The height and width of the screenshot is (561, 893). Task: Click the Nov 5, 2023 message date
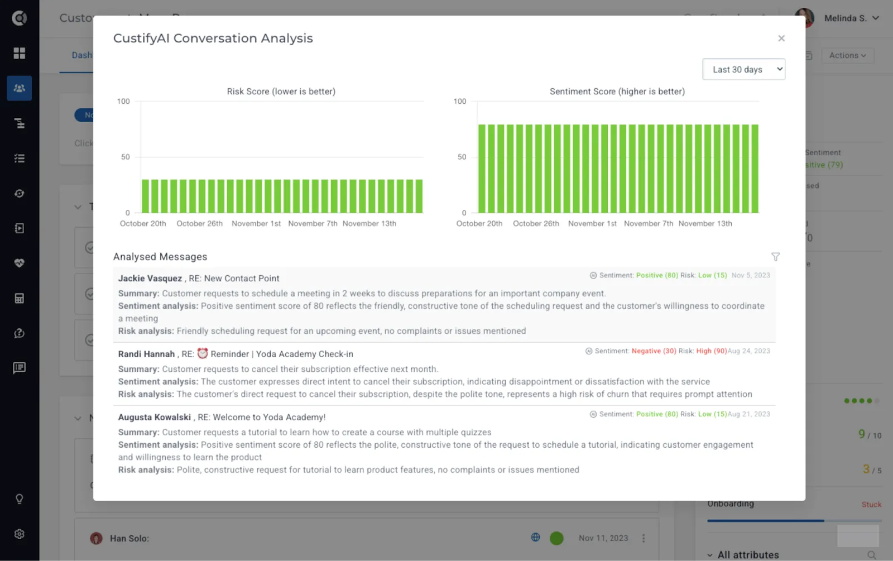click(x=751, y=275)
